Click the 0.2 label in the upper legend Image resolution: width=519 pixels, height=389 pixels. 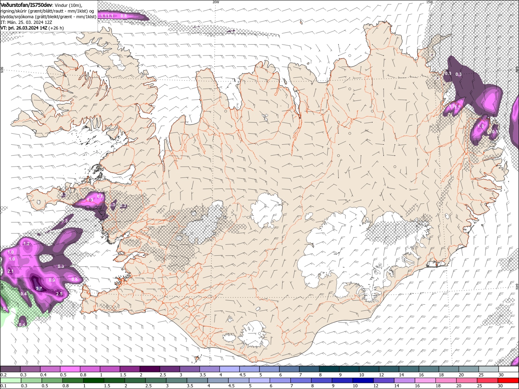(3, 375)
